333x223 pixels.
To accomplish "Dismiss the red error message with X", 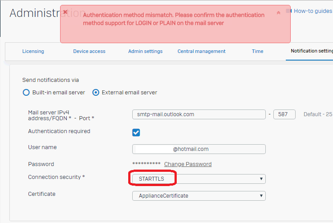I will pos(65,12).
